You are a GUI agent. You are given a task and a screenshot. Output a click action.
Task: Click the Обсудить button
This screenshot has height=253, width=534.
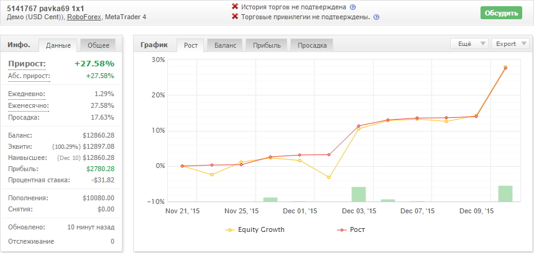(501, 13)
